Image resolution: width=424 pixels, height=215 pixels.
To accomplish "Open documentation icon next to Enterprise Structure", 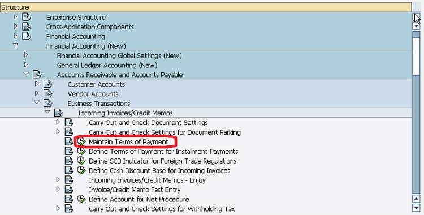I will coord(27,17).
